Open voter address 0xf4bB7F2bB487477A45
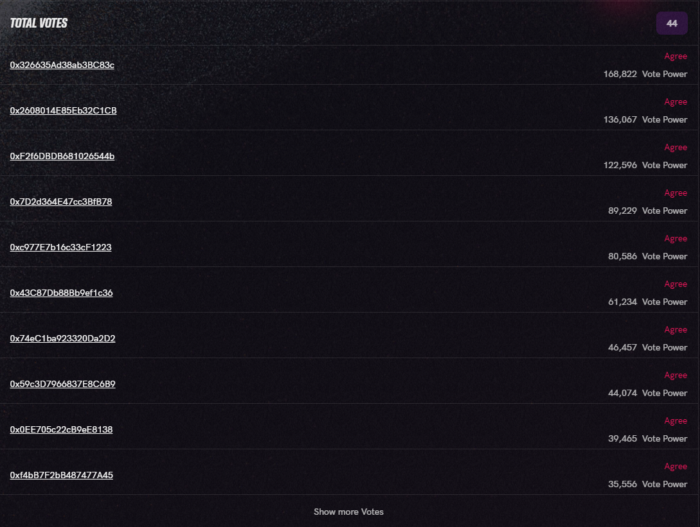 click(62, 475)
